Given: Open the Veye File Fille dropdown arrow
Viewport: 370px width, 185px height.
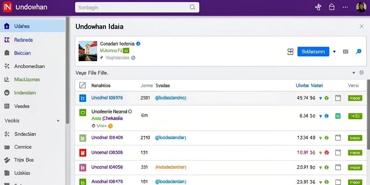Looking at the screenshot, I should [x=354, y=73].
